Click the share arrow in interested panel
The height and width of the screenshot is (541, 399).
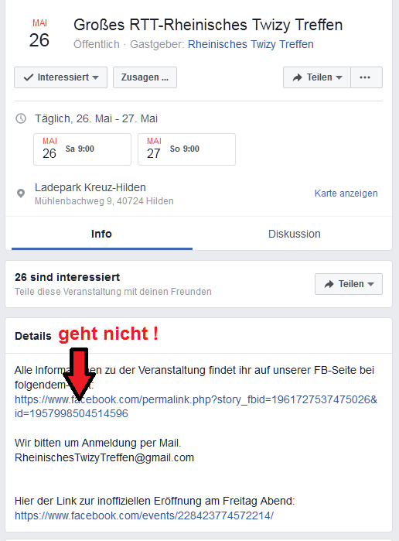pyautogui.click(x=329, y=284)
